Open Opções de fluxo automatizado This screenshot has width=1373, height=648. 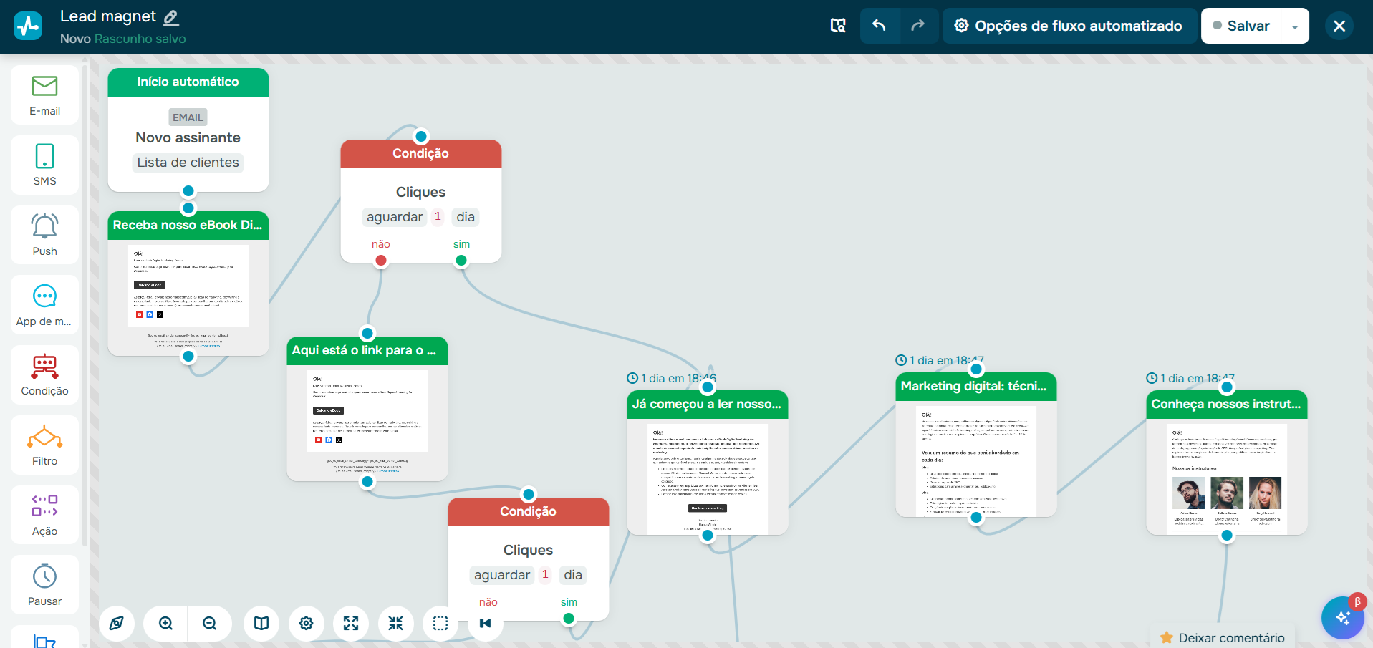click(x=1069, y=26)
